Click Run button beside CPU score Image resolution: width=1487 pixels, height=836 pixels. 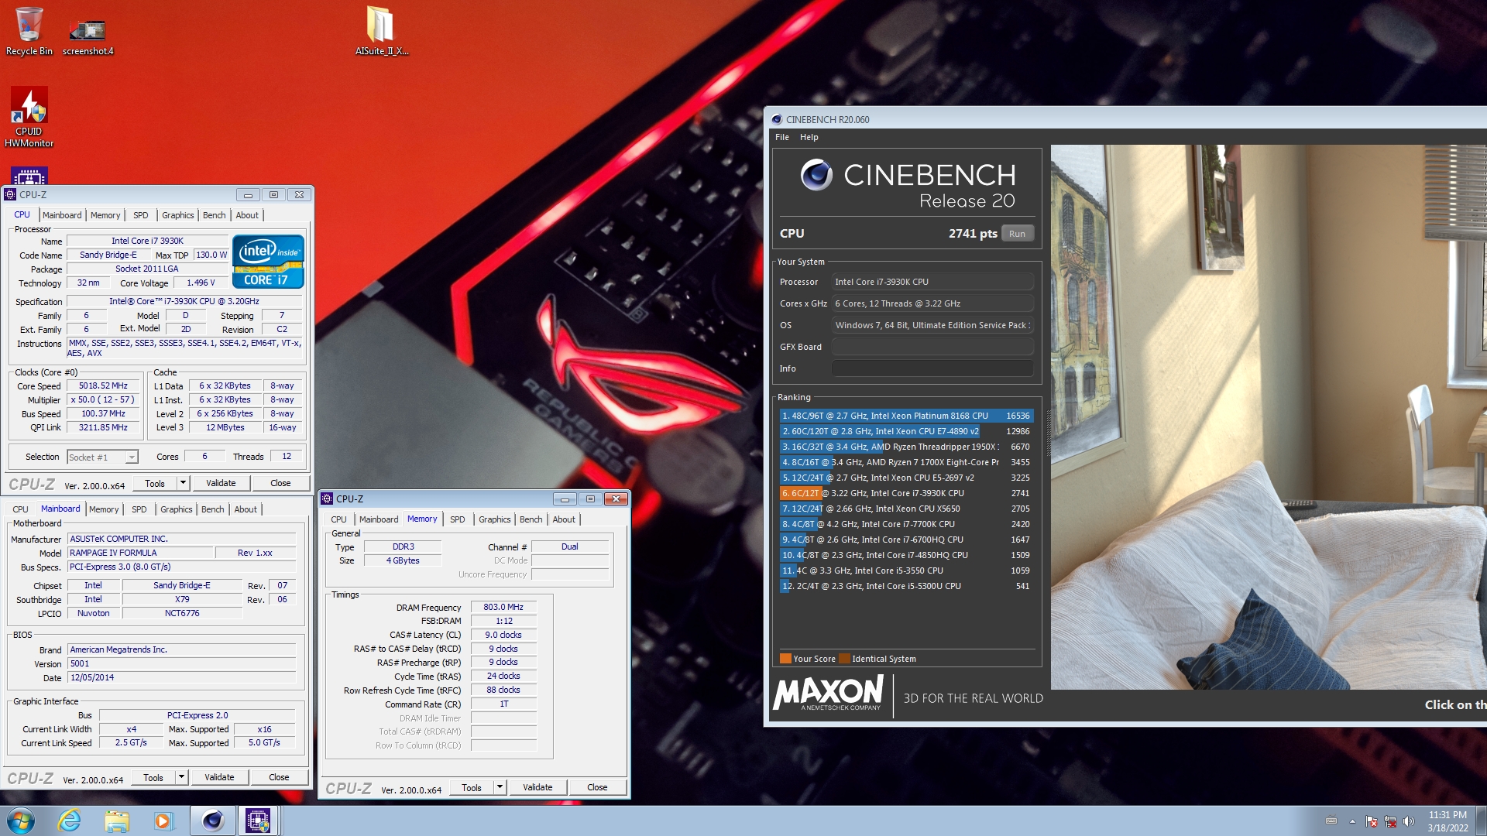(1017, 234)
